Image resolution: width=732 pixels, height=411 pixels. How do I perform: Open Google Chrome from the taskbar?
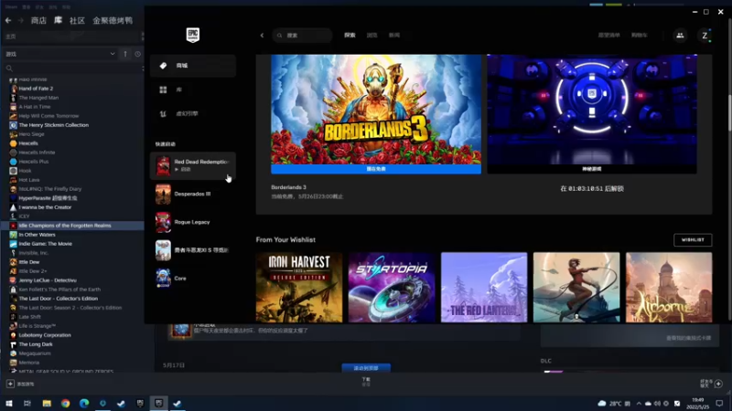[65, 404]
